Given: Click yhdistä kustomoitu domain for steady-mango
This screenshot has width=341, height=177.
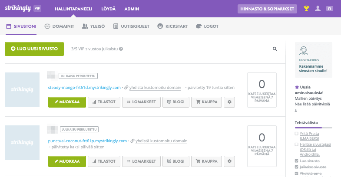Looking at the screenshot, I should (155, 88).
